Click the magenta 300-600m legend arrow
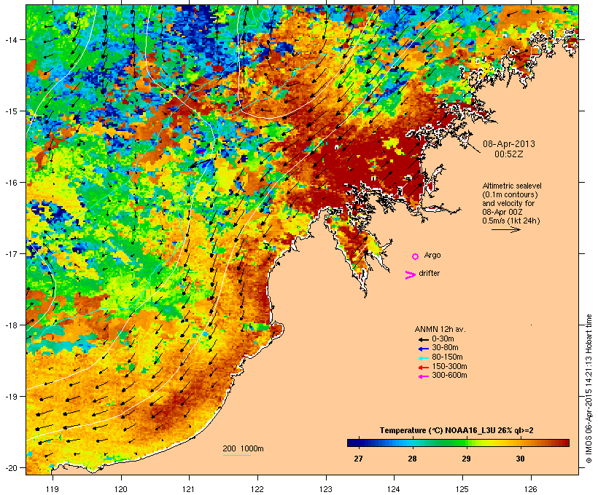This screenshot has width=598, height=495. pyautogui.click(x=423, y=376)
